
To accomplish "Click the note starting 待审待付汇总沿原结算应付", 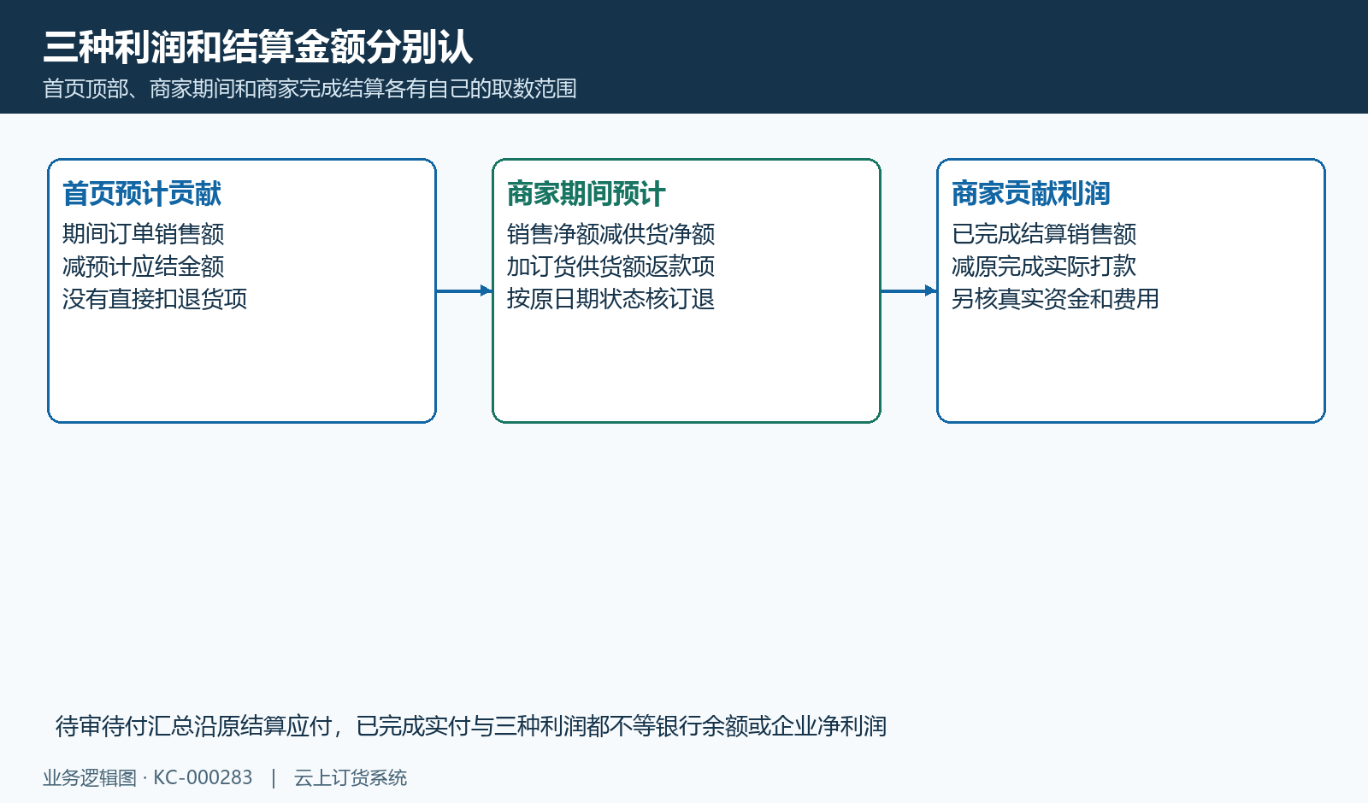I will pos(471,726).
